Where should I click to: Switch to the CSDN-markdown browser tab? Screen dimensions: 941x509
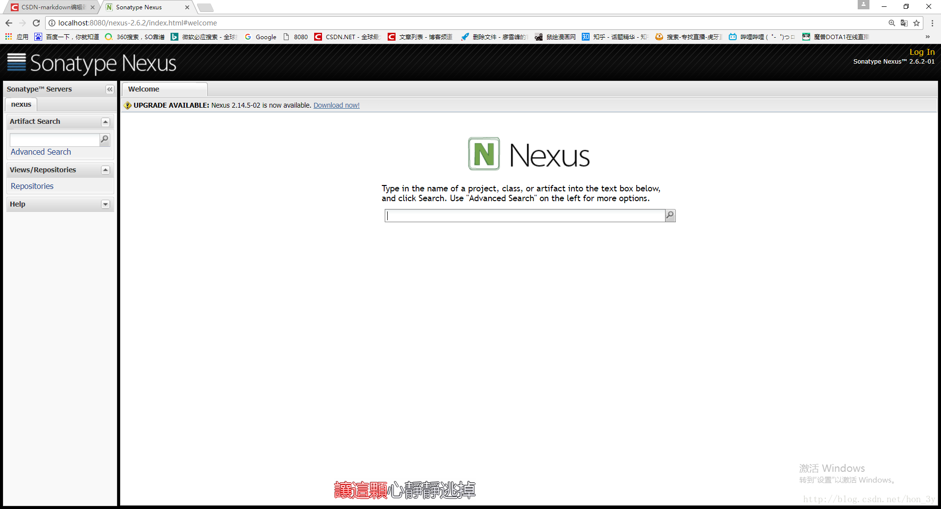pyautogui.click(x=51, y=7)
